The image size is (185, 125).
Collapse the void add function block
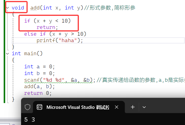click(x=8, y=8)
